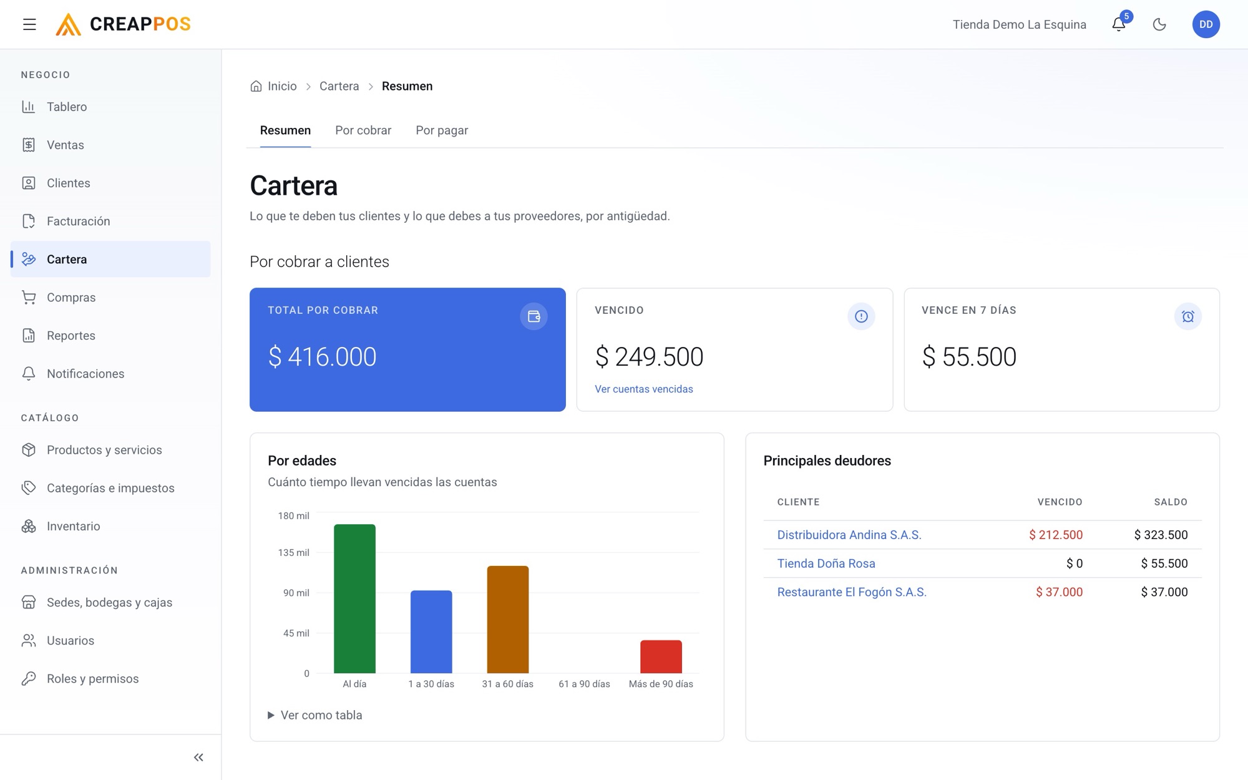
Task: Open Clientes in sidebar
Action: click(110, 183)
